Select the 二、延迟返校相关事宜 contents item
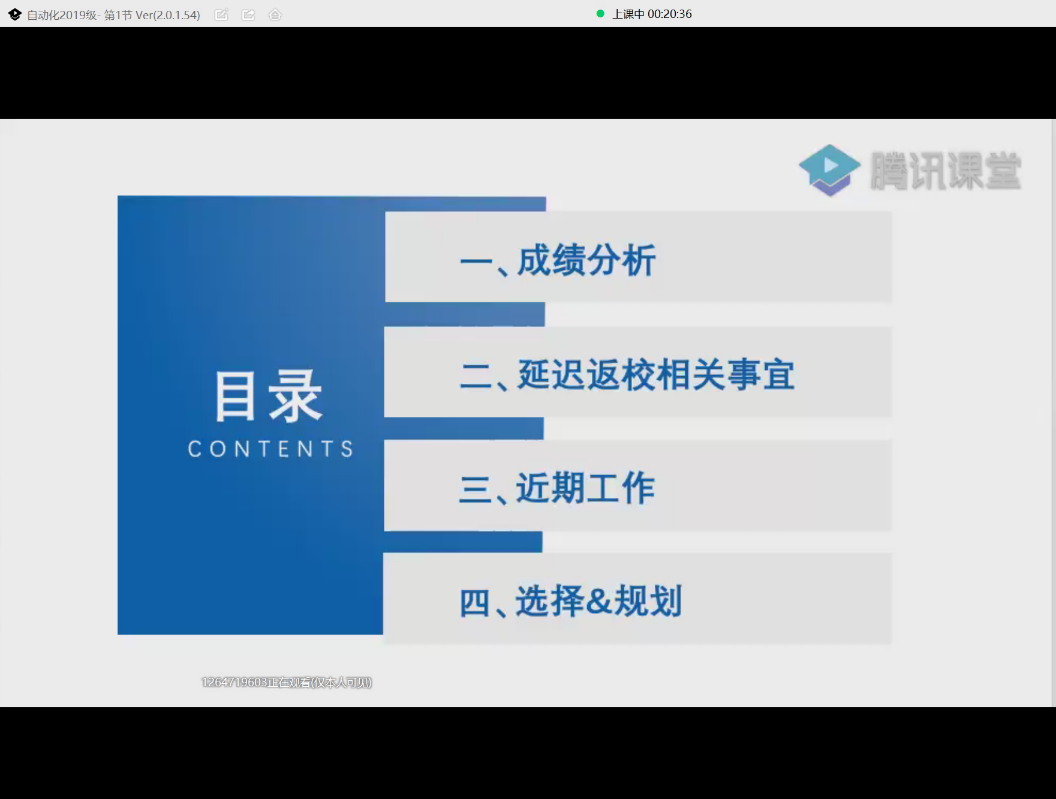 click(627, 375)
